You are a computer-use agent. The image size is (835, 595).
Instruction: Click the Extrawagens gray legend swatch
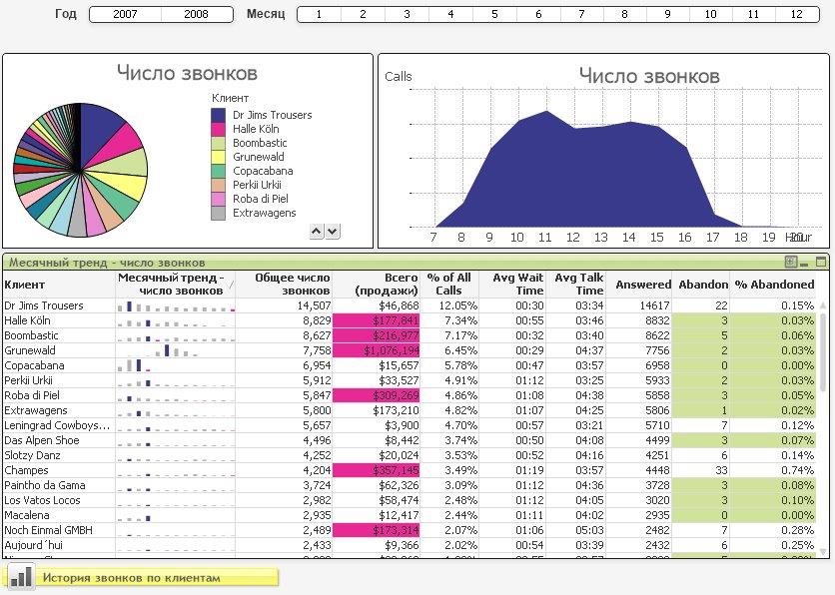click(219, 213)
